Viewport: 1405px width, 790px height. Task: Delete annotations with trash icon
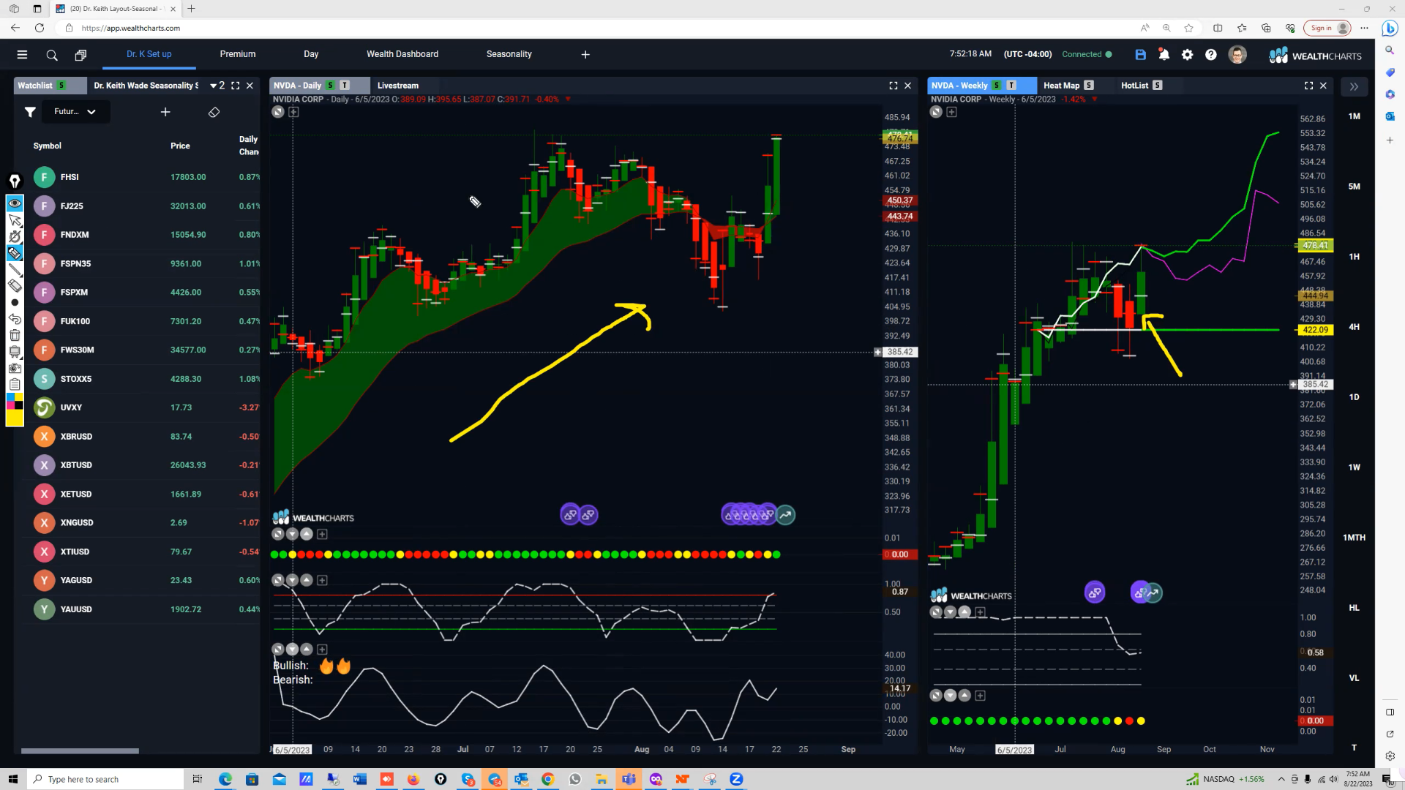pyautogui.click(x=15, y=335)
